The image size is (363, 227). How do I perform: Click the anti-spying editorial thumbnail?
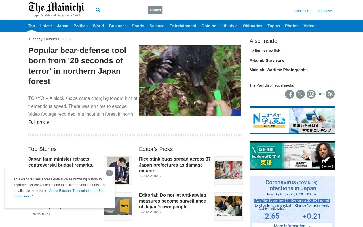click(x=229, y=206)
